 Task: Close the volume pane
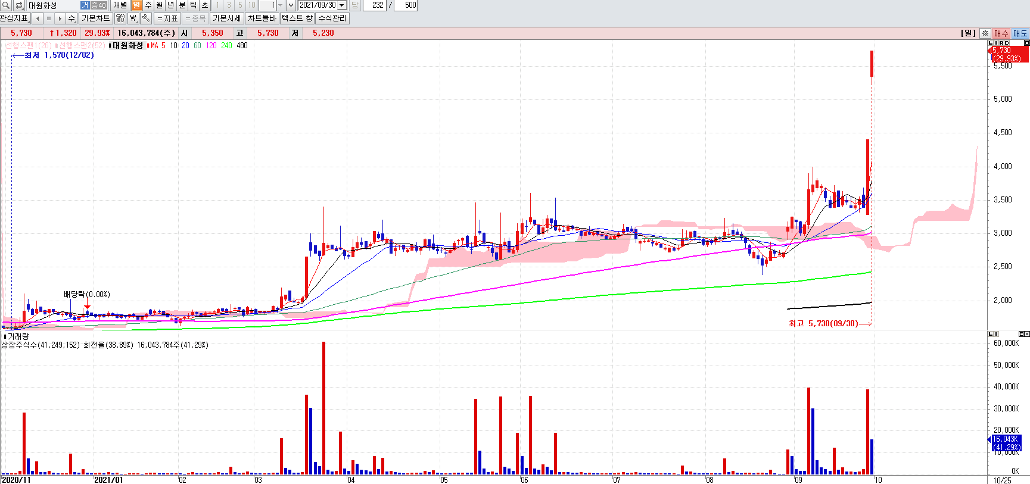click(x=1027, y=334)
